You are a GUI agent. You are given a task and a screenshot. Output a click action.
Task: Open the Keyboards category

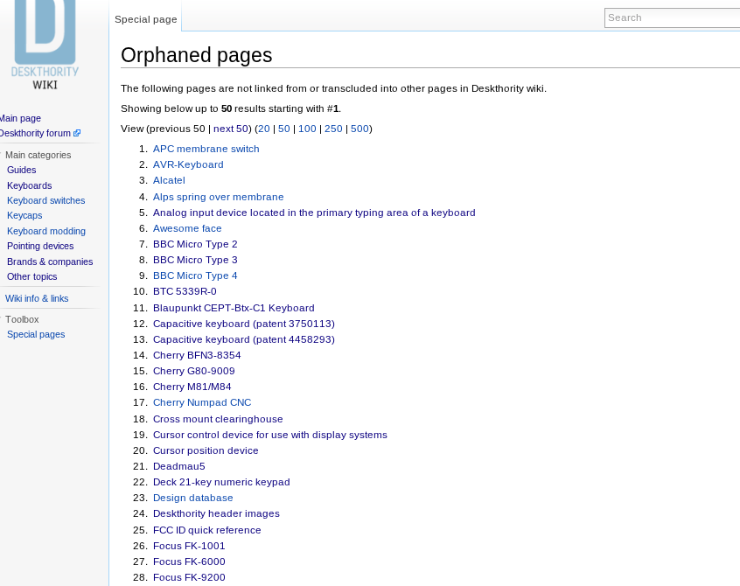tap(29, 186)
